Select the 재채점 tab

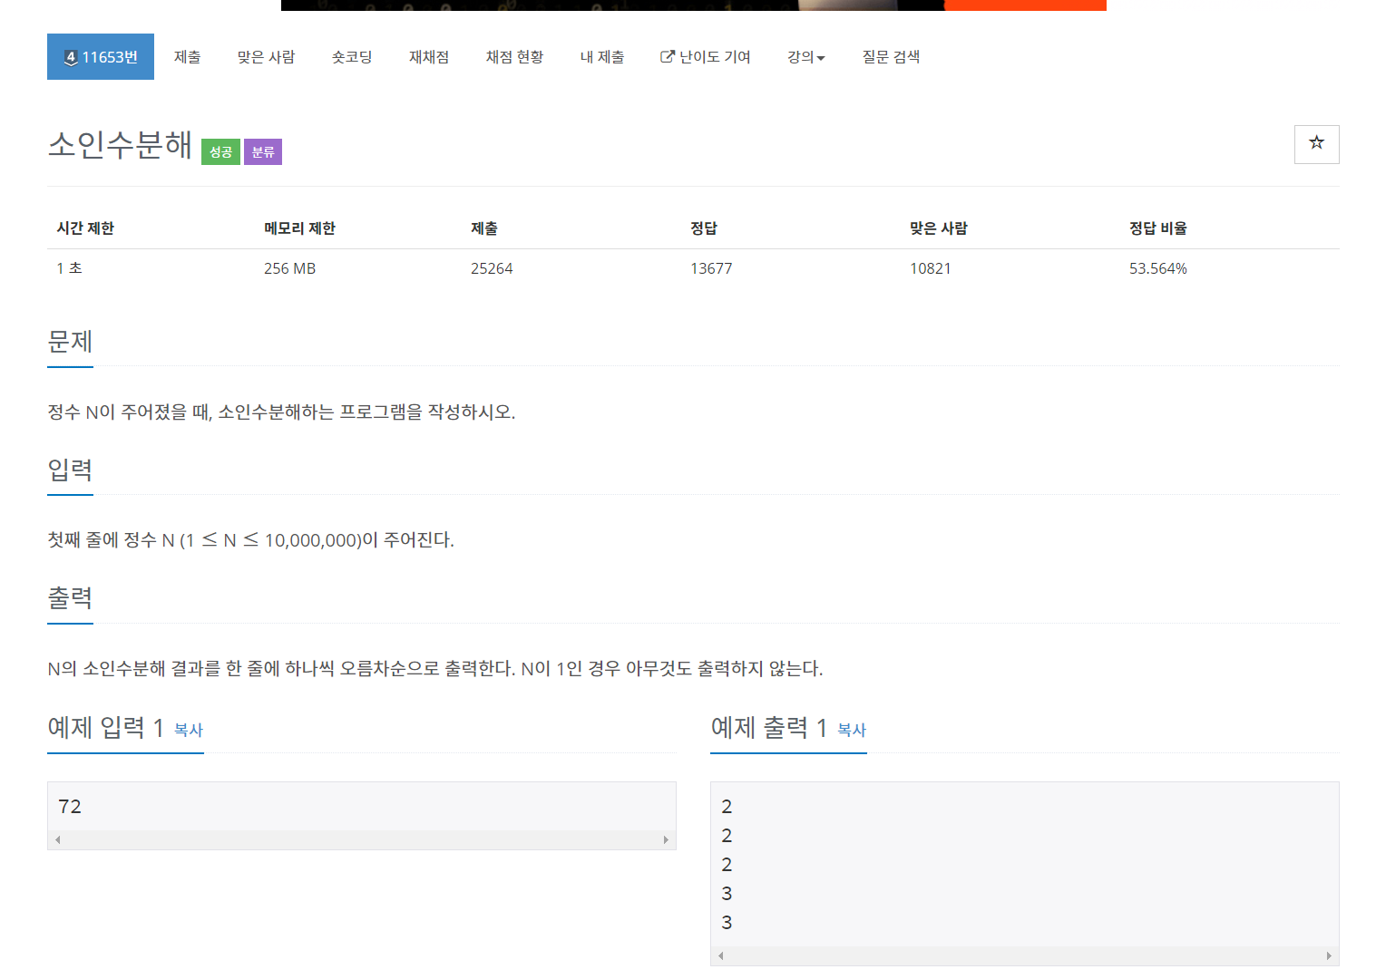click(x=429, y=57)
